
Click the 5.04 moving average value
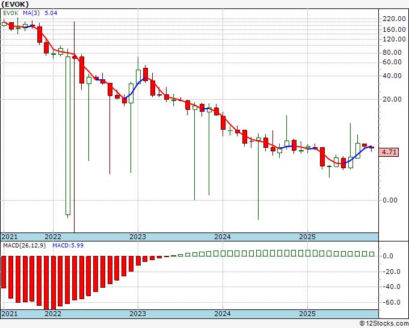coord(51,13)
